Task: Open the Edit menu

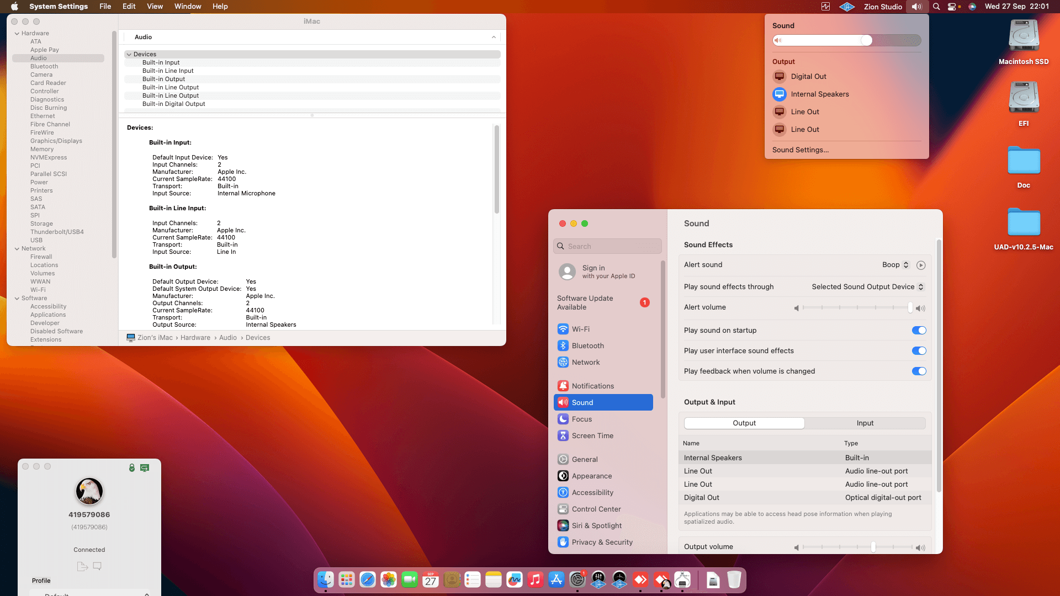Action: tap(129, 7)
